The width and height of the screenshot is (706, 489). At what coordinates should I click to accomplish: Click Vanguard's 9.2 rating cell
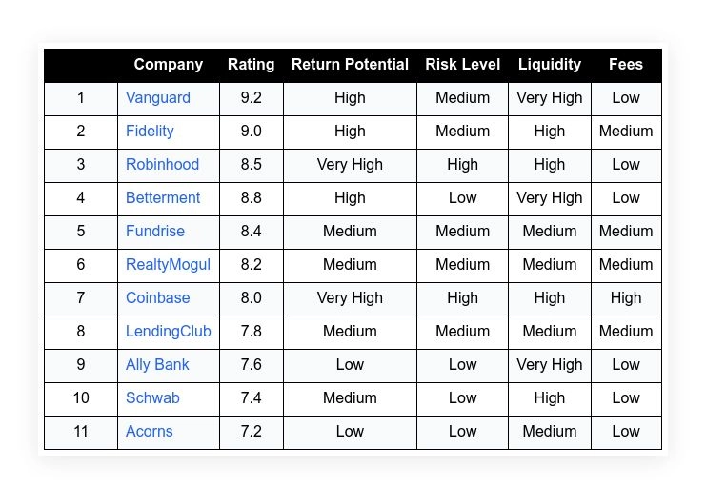(x=252, y=98)
